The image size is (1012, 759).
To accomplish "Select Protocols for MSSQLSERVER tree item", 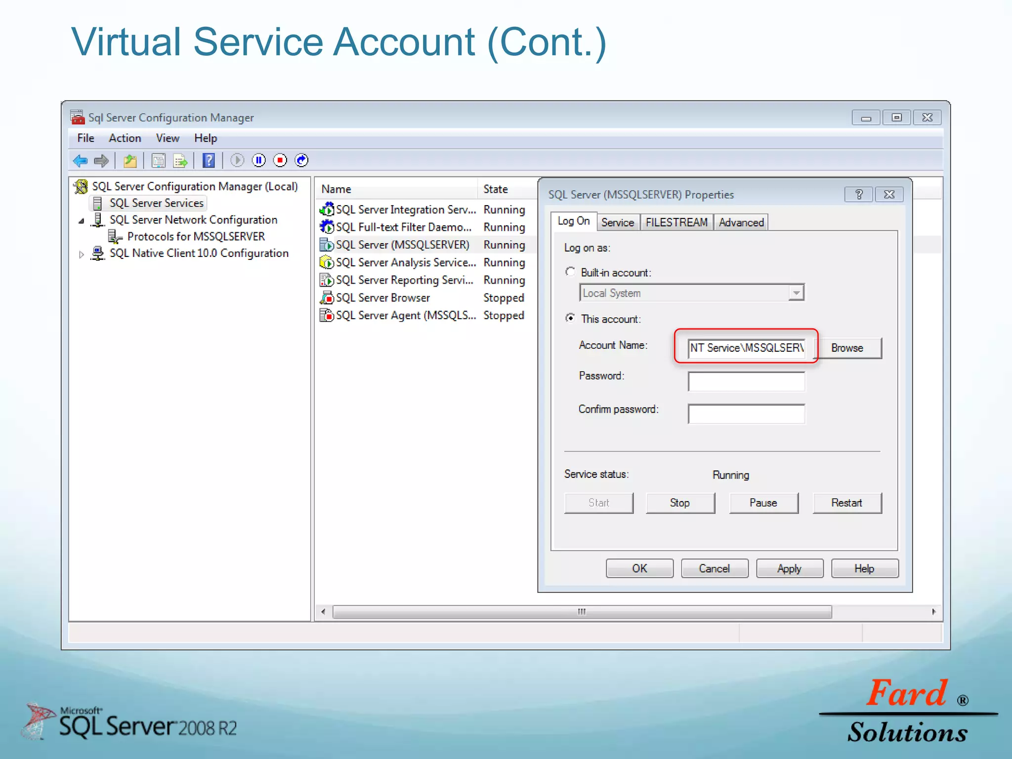I will click(x=196, y=237).
